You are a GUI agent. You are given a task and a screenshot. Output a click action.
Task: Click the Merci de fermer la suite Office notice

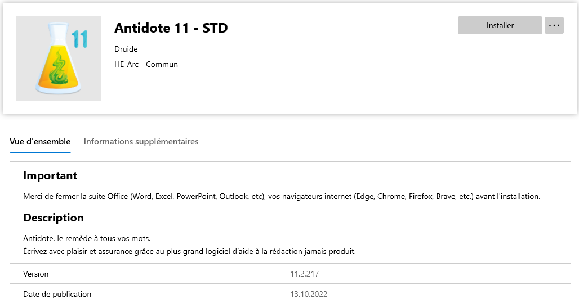click(282, 196)
